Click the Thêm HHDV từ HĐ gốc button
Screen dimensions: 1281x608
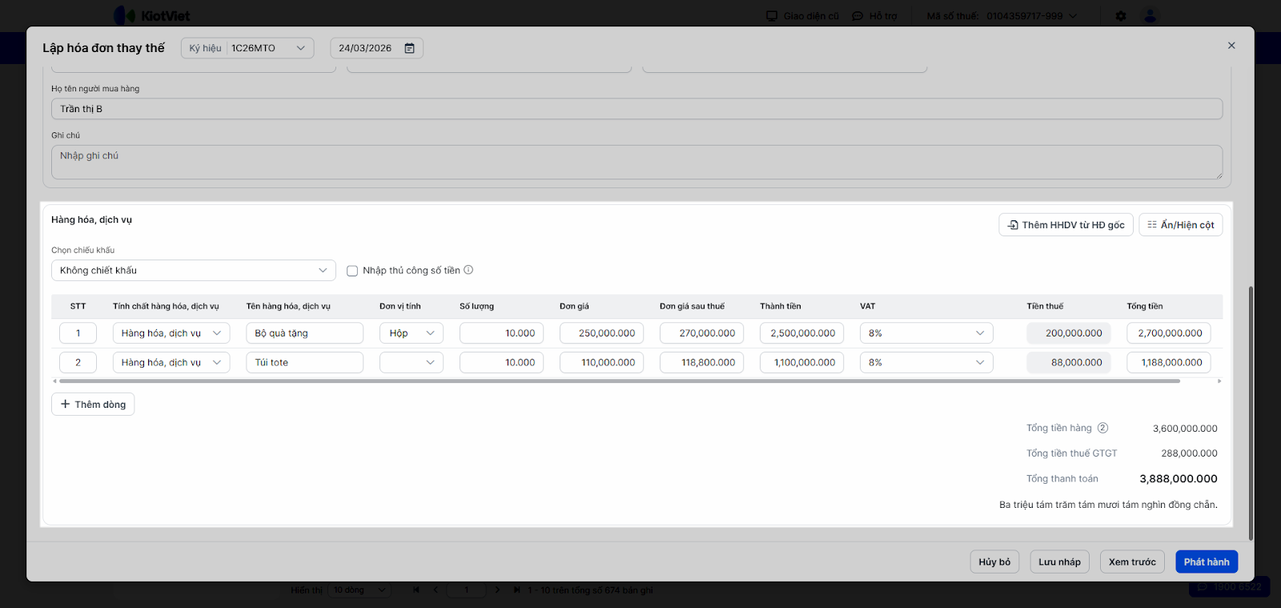[x=1066, y=225]
